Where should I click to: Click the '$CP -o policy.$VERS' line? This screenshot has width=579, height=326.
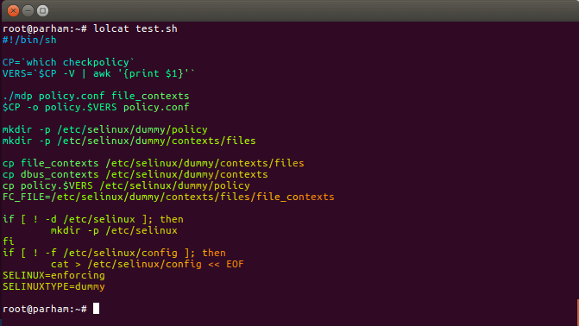[x=96, y=107]
